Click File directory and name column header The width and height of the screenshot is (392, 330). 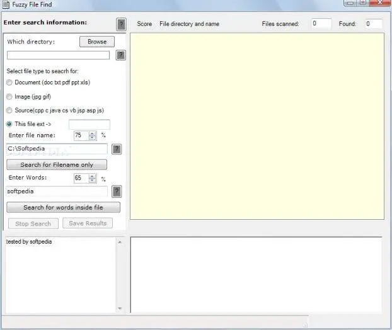[189, 24]
